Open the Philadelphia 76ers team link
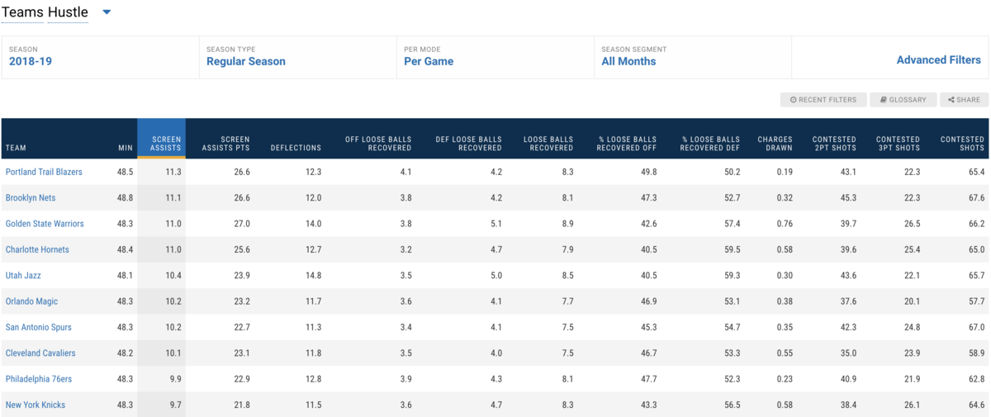Viewport: 991px width, 417px height. (39, 379)
